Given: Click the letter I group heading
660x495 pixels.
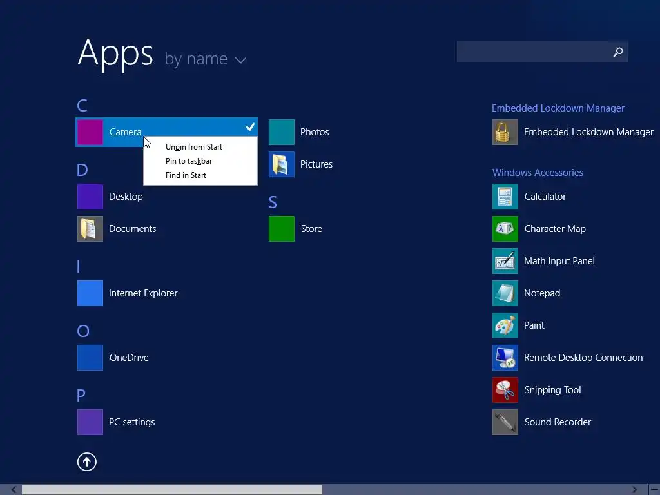Looking at the screenshot, I should pos(78,266).
